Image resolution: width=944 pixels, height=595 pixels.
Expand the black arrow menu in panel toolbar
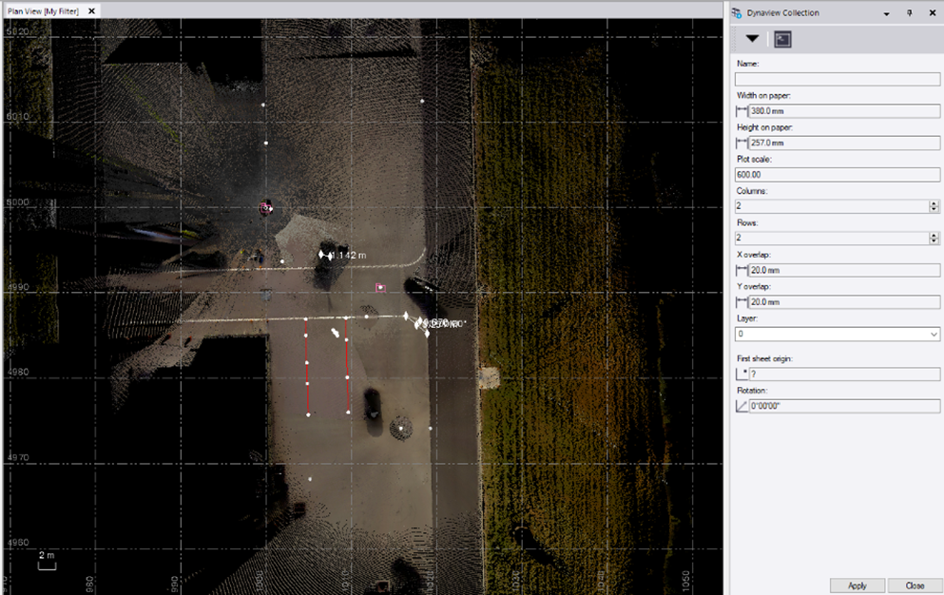(x=753, y=39)
